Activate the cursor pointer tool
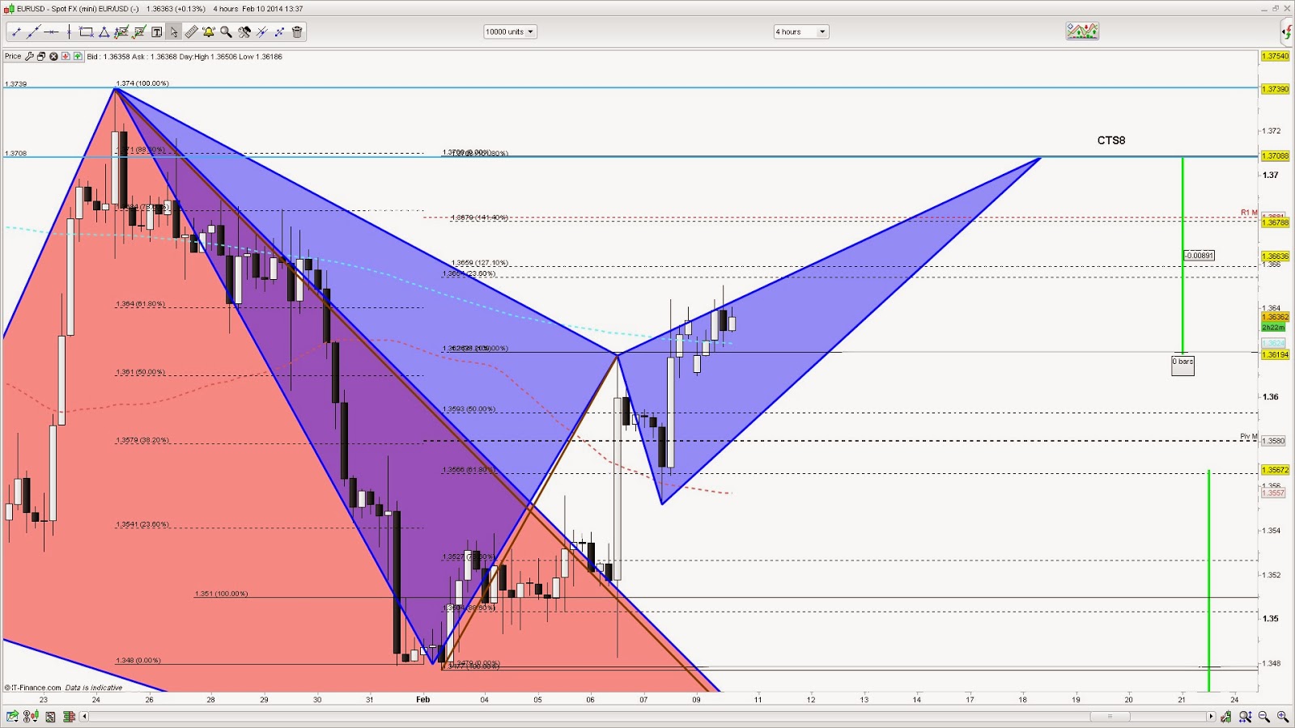This screenshot has width=1295, height=728. pos(174,32)
